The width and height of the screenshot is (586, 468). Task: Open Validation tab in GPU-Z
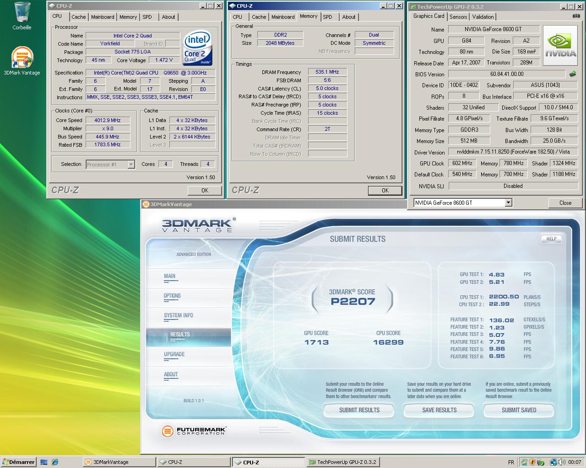tap(483, 17)
